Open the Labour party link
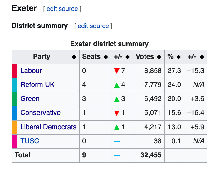221x175 pixels. click(x=31, y=71)
